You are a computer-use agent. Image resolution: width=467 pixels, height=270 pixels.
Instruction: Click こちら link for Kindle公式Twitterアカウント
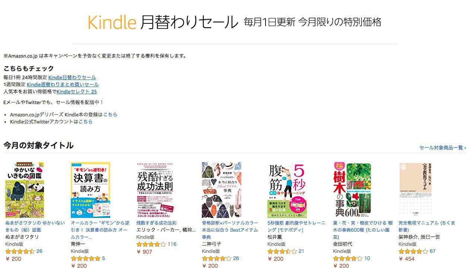click(x=86, y=122)
